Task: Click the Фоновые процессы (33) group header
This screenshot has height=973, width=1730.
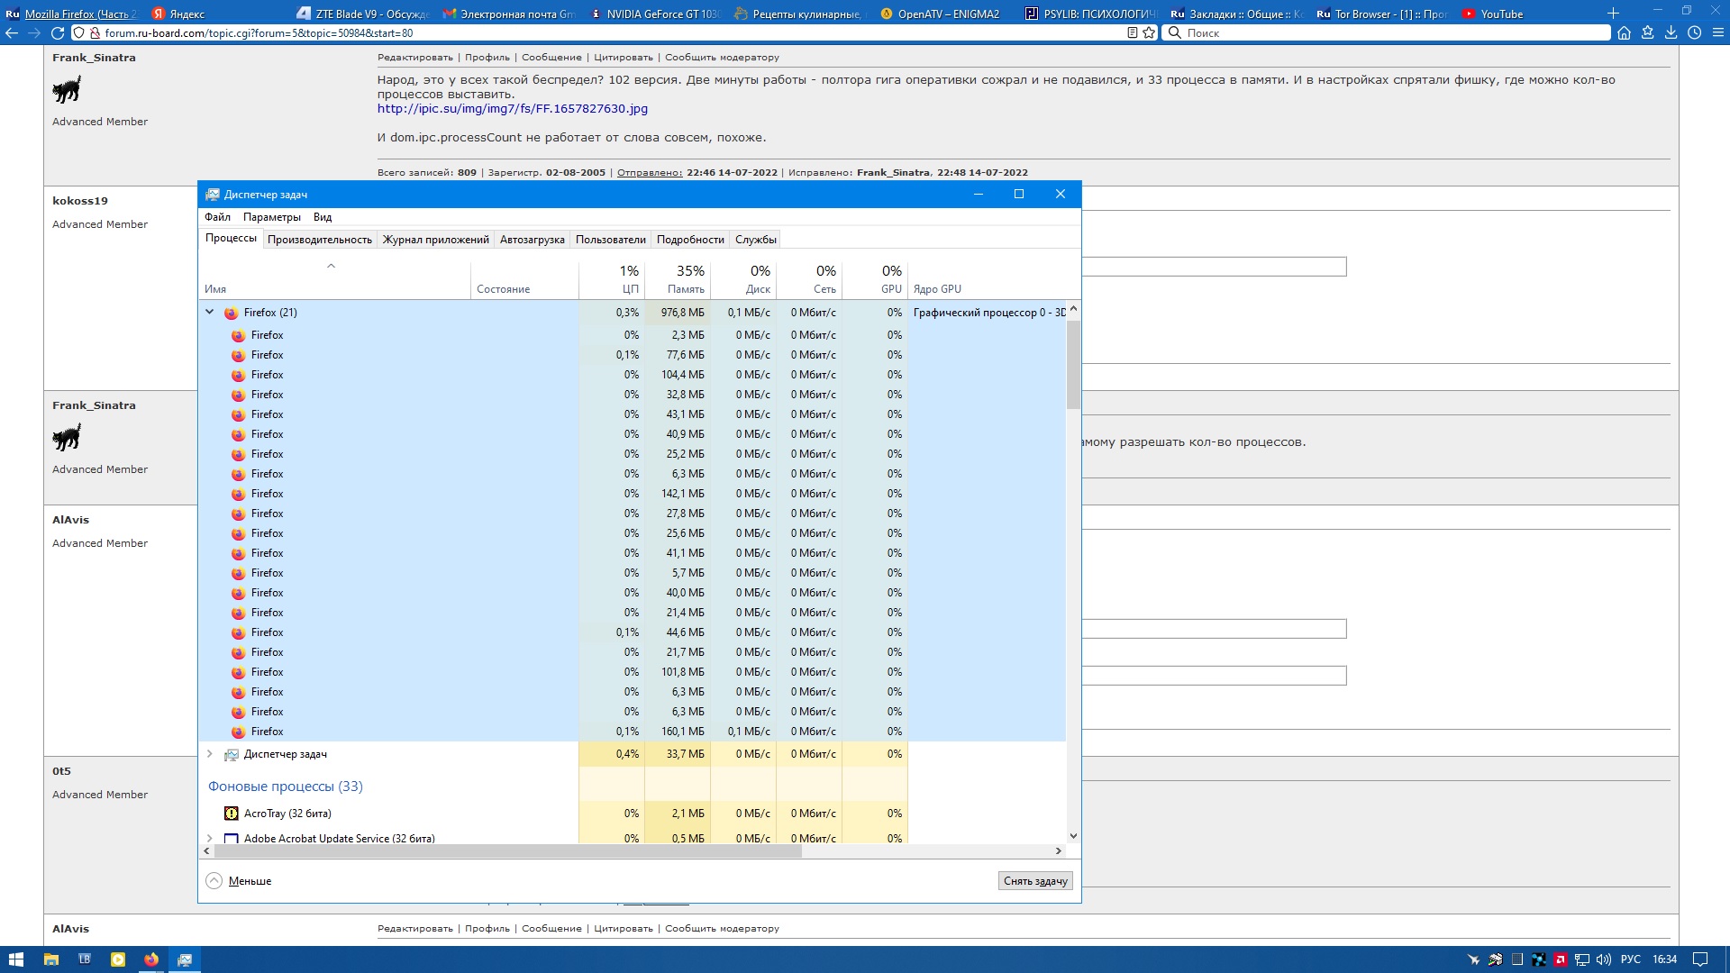Action: point(286,787)
